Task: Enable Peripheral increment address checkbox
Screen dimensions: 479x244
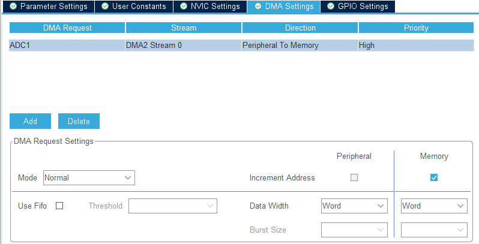Action: coord(354,177)
